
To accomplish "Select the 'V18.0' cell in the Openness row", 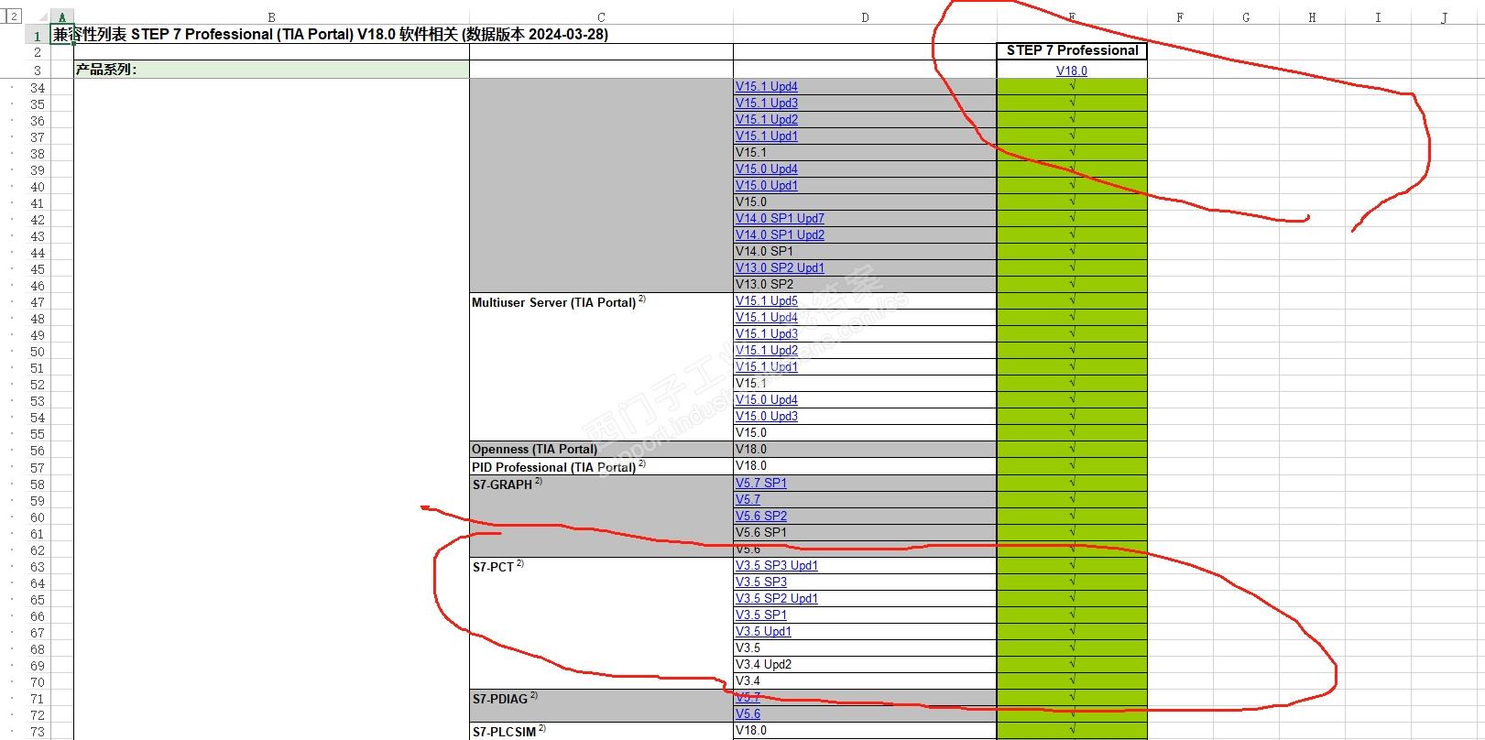I will (x=865, y=450).
